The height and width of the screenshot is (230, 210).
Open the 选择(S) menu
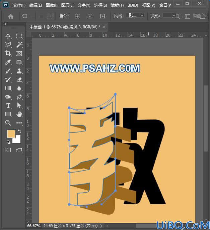pyautogui.click(x=100, y=5)
